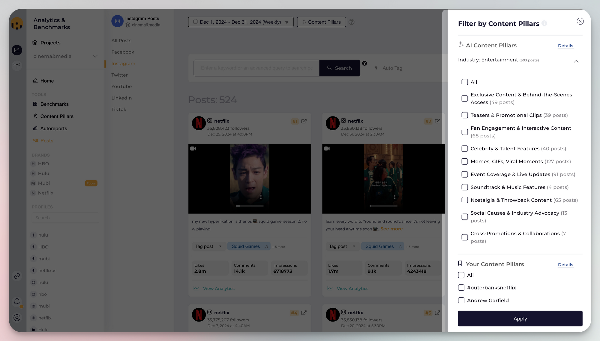The image size is (600, 341).
Task: Select Twitter in the network list
Action: pos(119,75)
